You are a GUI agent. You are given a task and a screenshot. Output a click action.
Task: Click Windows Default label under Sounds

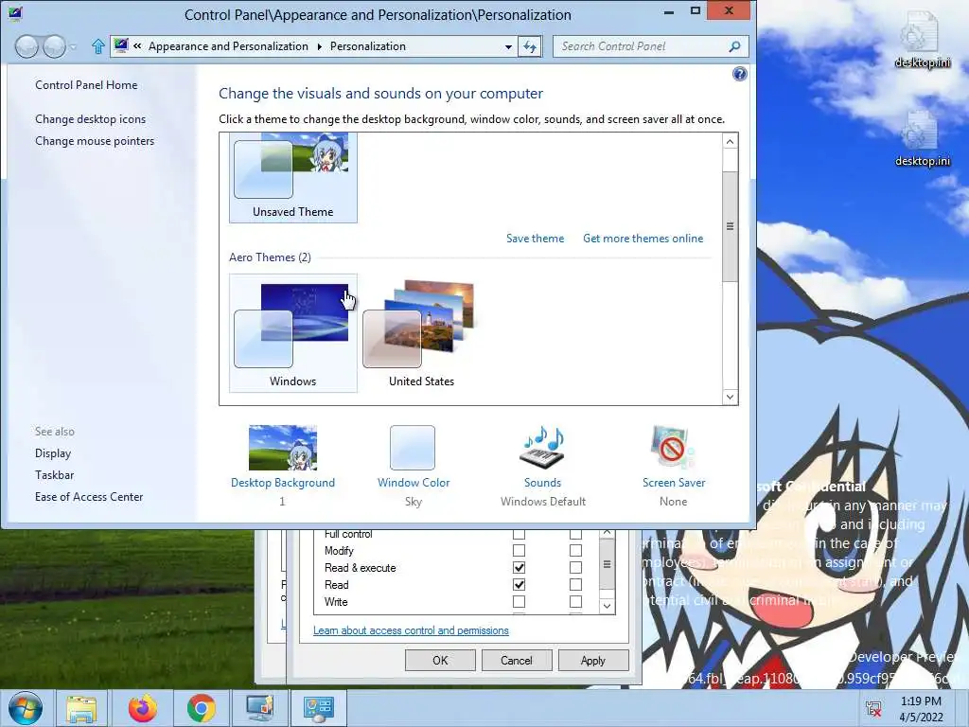point(542,502)
